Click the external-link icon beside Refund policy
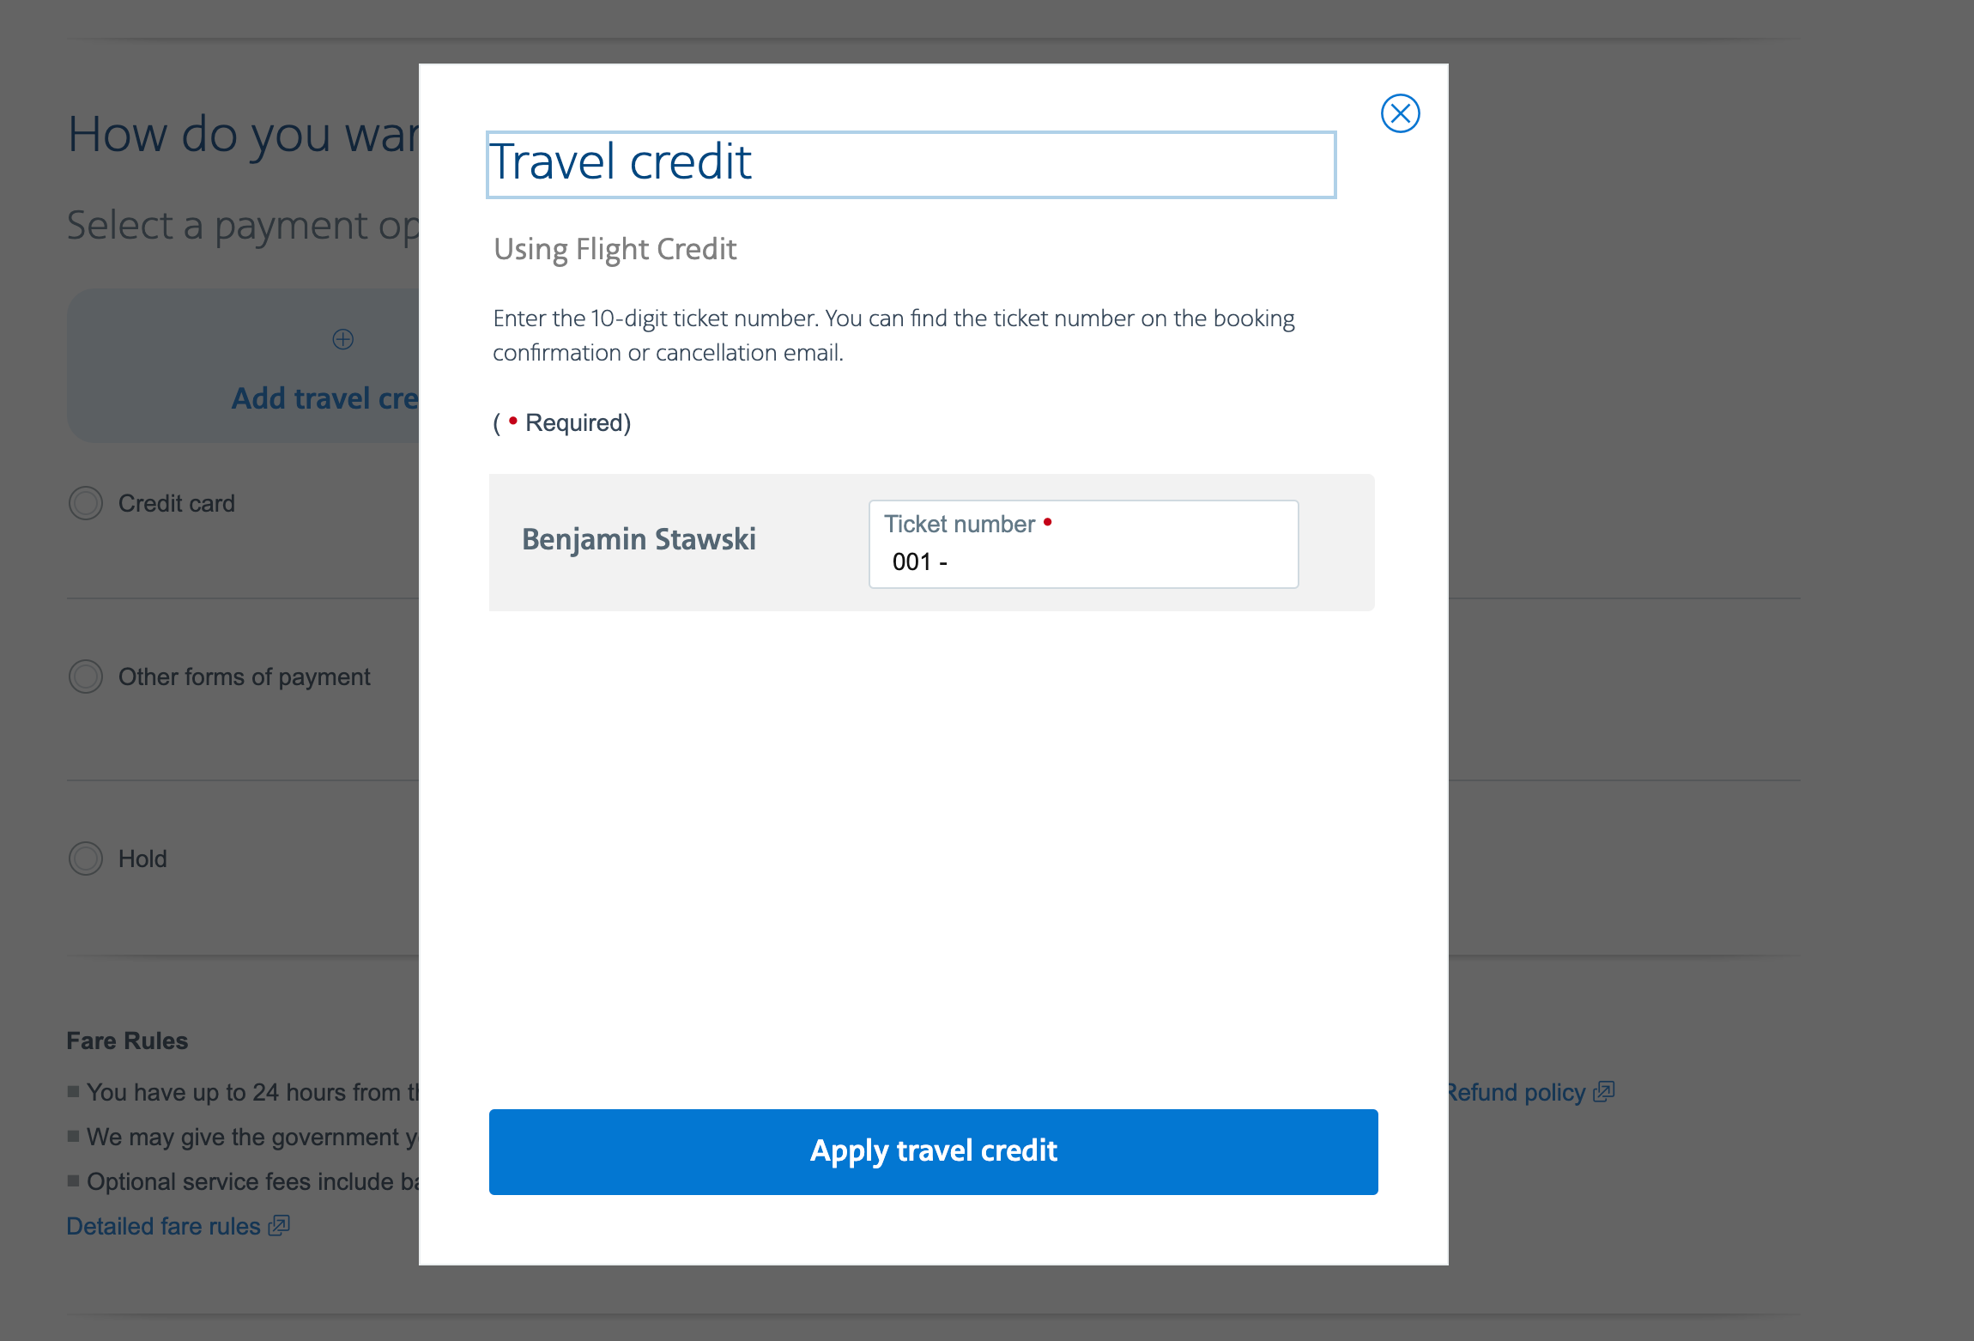1974x1341 pixels. [x=1604, y=1091]
